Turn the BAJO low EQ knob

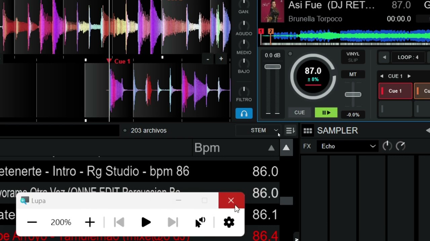(x=244, y=63)
